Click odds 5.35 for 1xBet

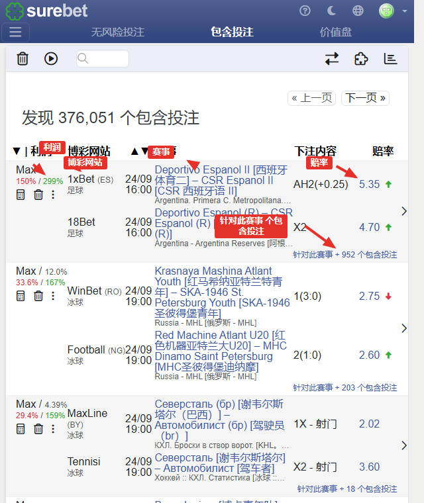tap(369, 184)
